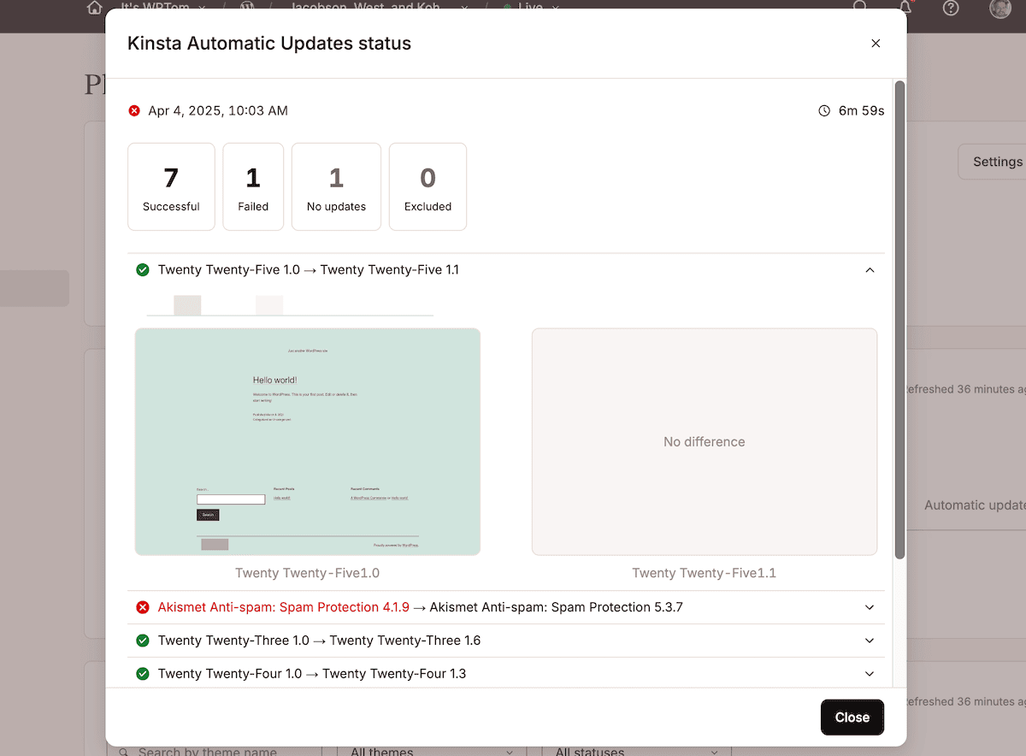Click the green check icon for Twenty Twenty-Five
The height and width of the screenshot is (756, 1026).
pos(143,269)
